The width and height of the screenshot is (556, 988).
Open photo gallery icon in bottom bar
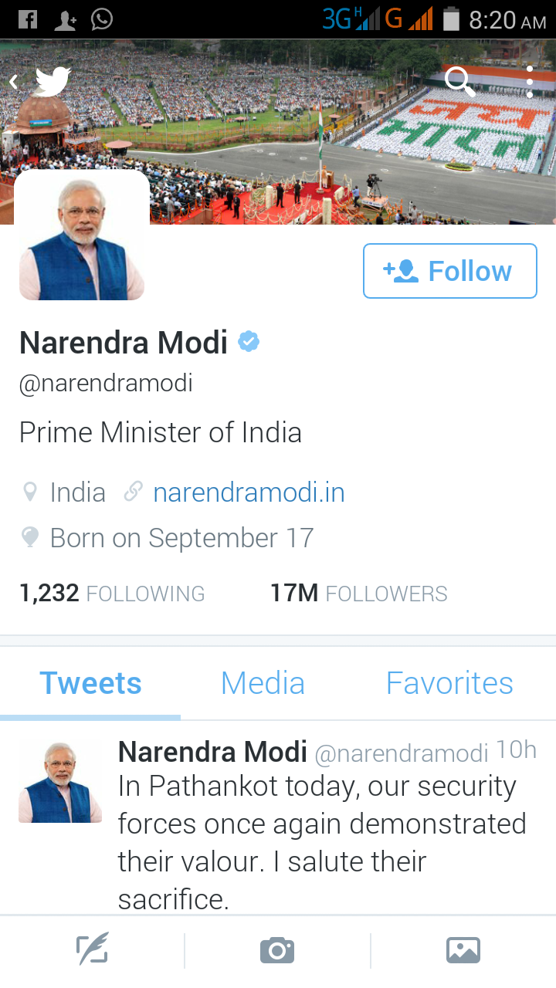pos(463,950)
